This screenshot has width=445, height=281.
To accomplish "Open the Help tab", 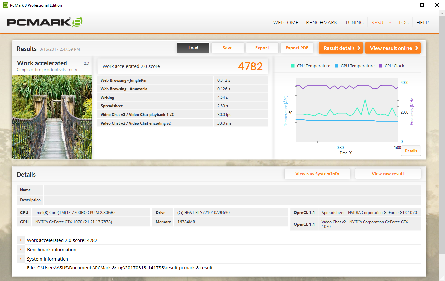I will pyautogui.click(x=422, y=23).
